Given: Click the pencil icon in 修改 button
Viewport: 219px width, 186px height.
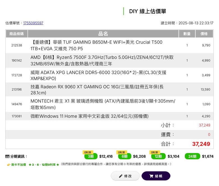Looking at the screenshot, I should [121, 176].
